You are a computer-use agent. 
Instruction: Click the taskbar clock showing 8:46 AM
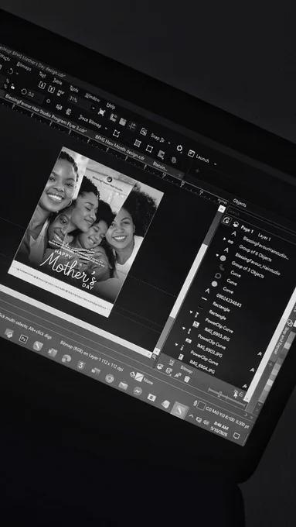[219, 428]
